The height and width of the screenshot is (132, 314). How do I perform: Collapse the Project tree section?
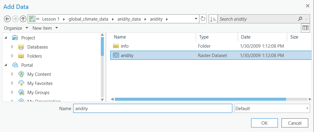[x=6, y=38]
